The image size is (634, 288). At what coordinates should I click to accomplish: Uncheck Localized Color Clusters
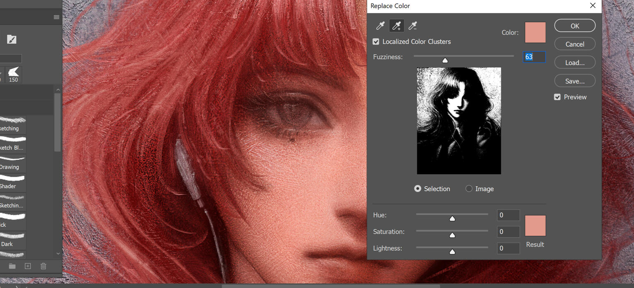pos(376,42)
